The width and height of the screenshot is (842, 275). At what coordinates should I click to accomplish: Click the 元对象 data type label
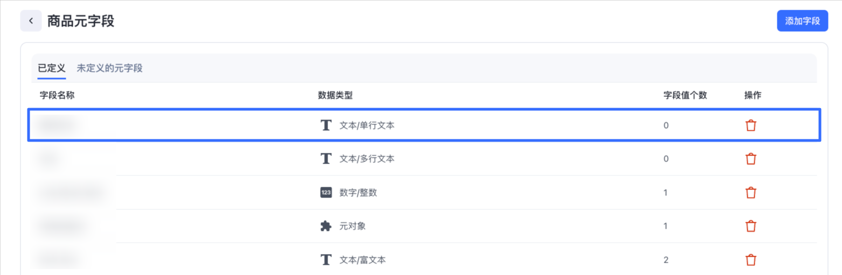coord(352,226)
